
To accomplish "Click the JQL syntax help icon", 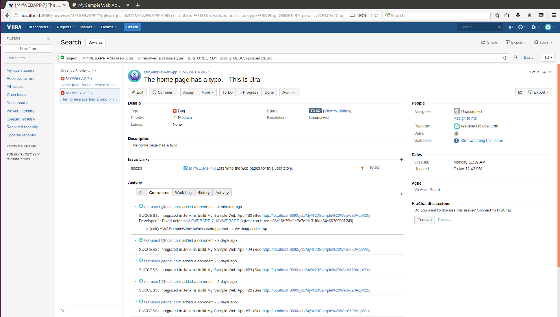I will pyautogui.click(x=505, y=58).
